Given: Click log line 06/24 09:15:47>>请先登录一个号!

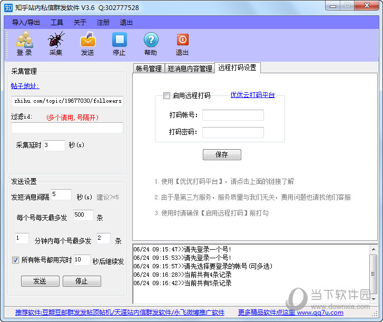Looking at the screenshot, I should (x=182, y=249).
